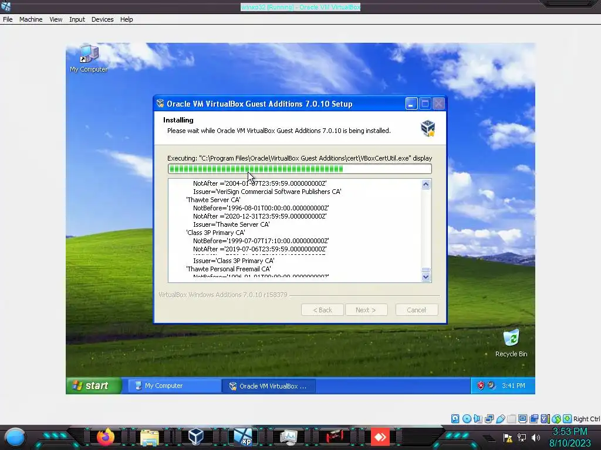Open the Machine menu
The image size is (601, 450).
point(31,19)
